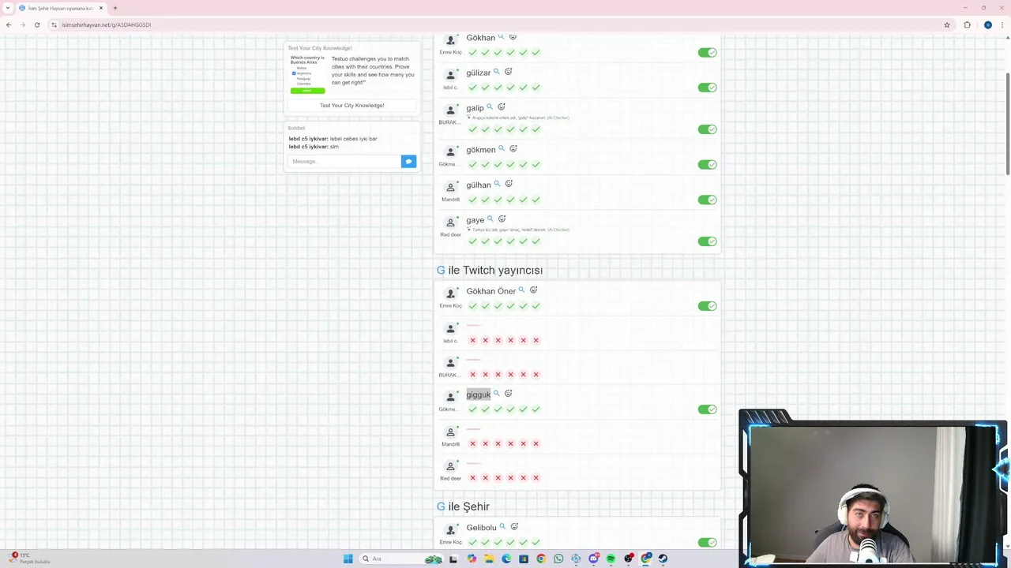Toggle the gökmen answer switch

(707, 165)
